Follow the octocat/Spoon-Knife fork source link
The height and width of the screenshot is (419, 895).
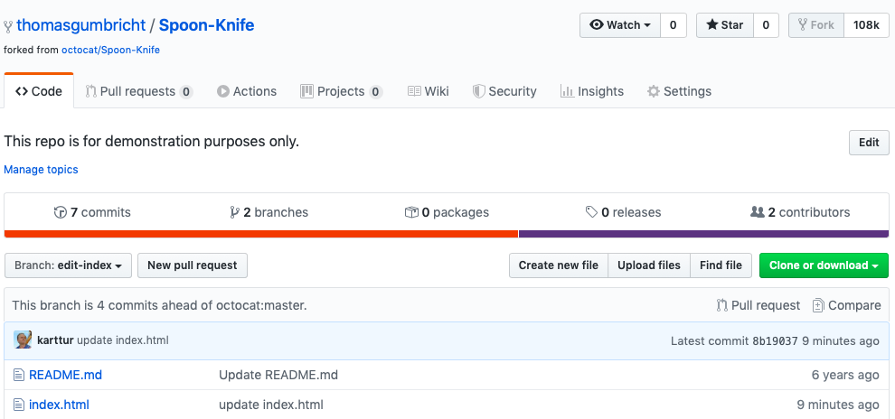pos(110,50)
